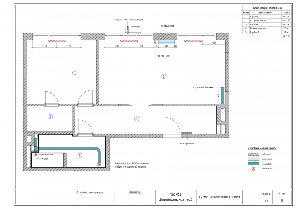Click the 1300 dimension value

coord(214,43)
